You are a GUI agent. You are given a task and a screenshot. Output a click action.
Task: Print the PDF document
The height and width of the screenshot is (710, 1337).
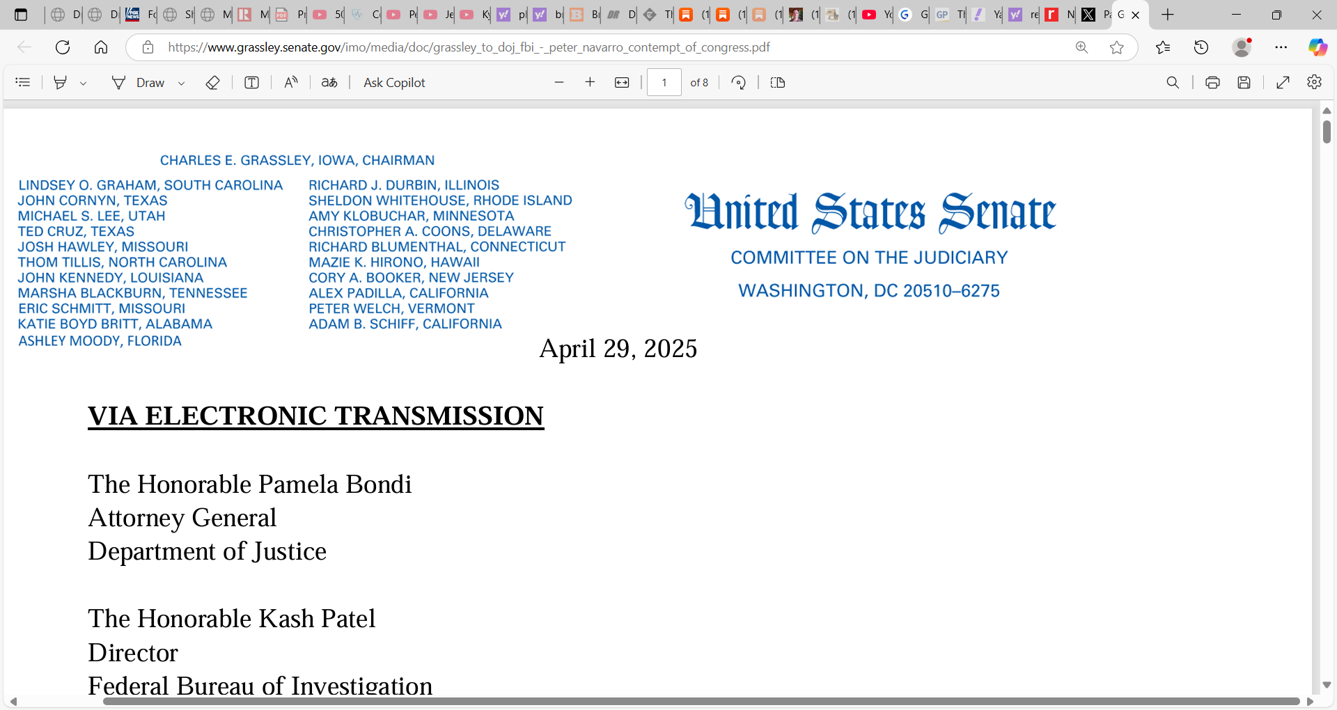coord(1212,82)
